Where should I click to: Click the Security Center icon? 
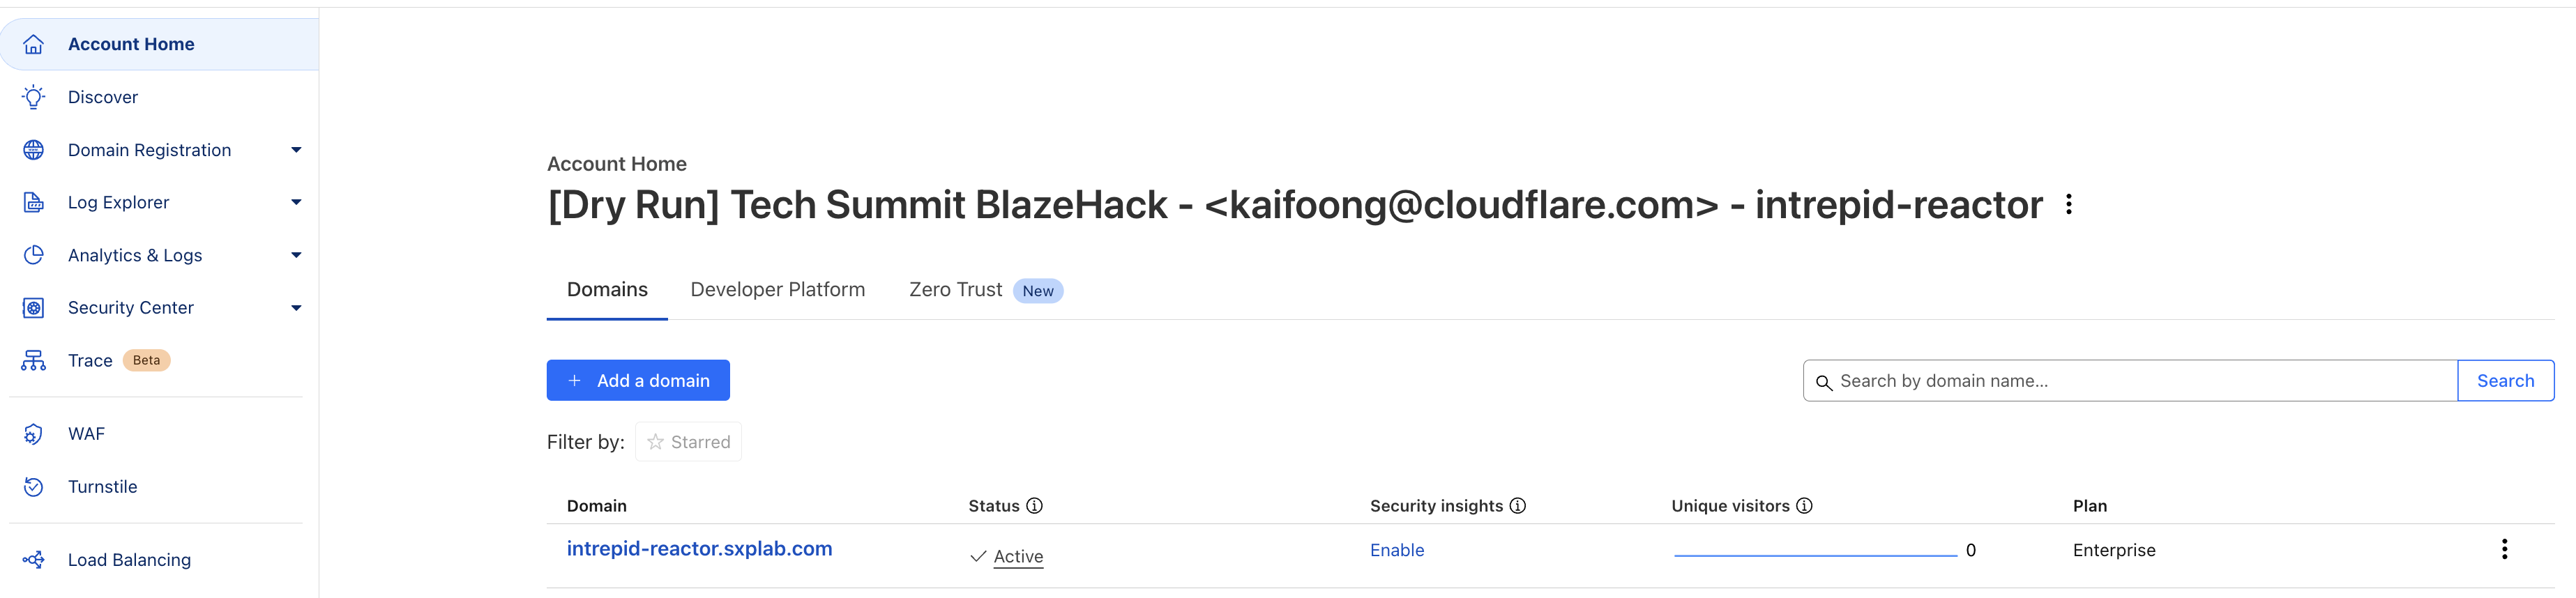point(33,308)
